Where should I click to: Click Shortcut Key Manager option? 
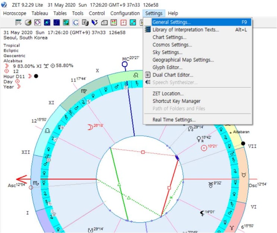176,101
